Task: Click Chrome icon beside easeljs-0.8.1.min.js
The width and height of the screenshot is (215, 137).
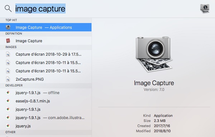Action: coord(8,101)
